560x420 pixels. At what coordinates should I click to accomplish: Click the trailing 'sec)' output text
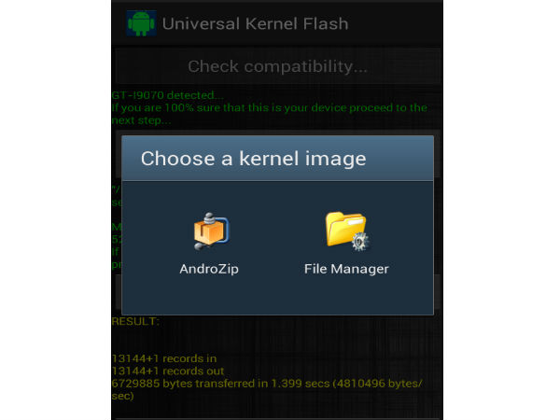click(x=122, y=396)
